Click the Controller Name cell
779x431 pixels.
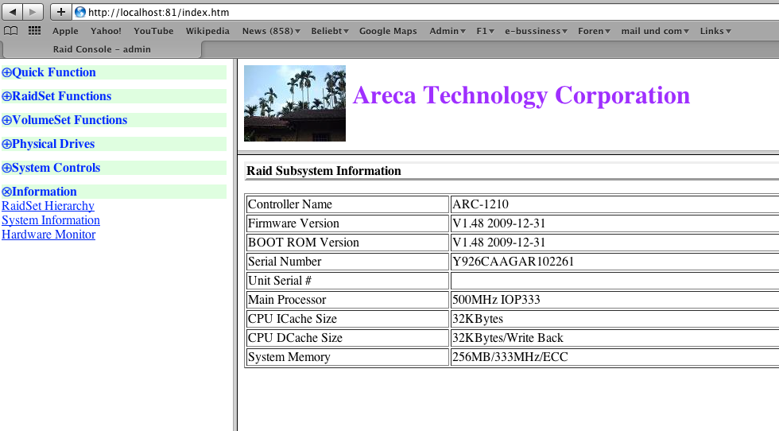(348, 204)
